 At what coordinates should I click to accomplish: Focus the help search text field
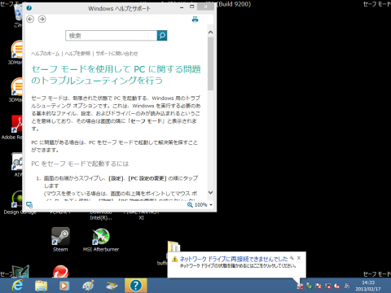(x=112, y=36)
